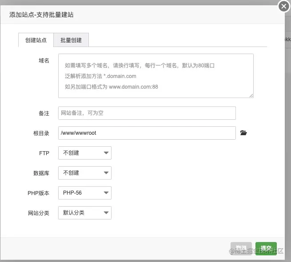Select the 根目录 path input field
291x262 pixels.
147,133
